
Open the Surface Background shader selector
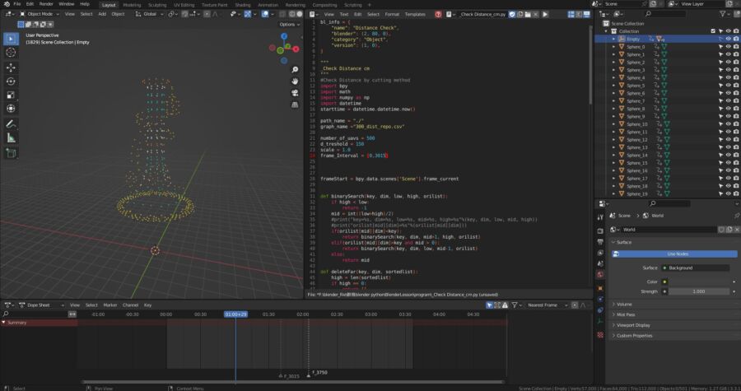(x=695, y=268)
